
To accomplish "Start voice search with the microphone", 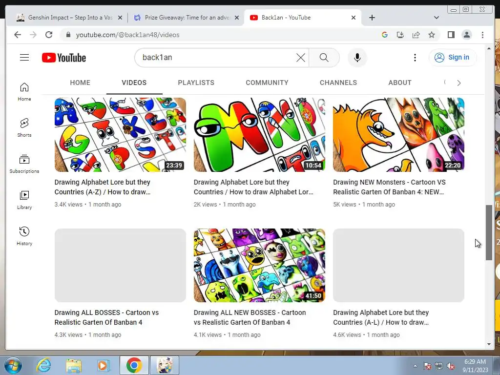I will coord(357,58).
